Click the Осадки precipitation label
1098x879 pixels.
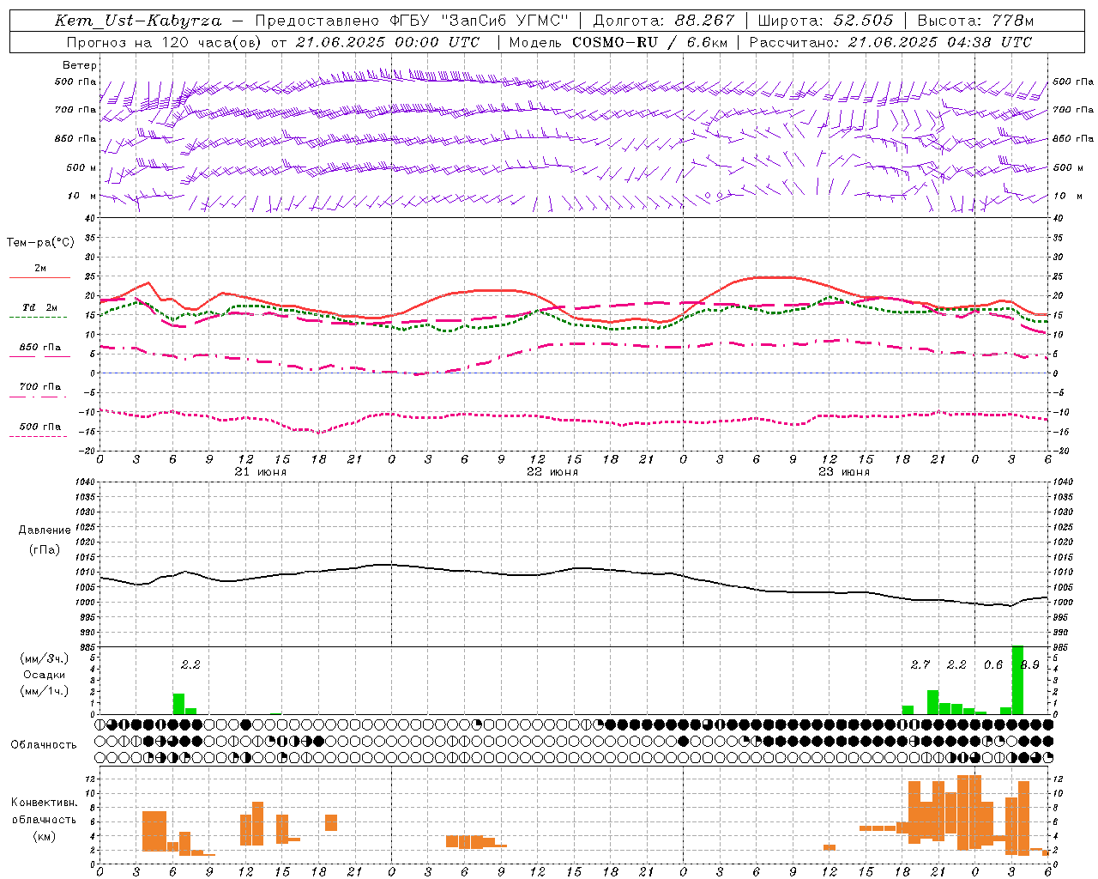point(45,675)
